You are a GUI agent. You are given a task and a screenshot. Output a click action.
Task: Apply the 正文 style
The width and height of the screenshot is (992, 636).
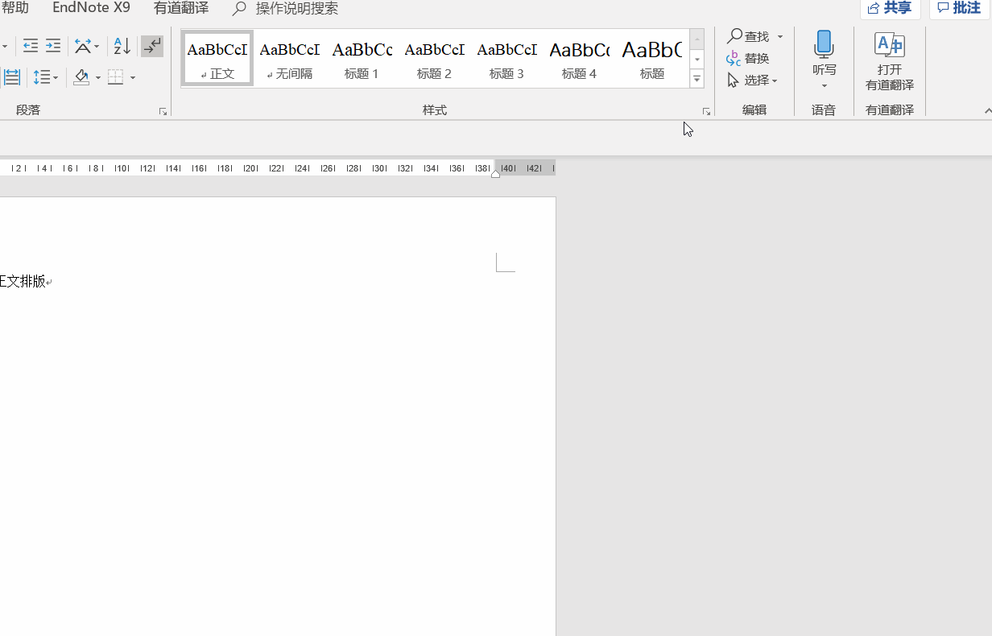click(217, 58)
